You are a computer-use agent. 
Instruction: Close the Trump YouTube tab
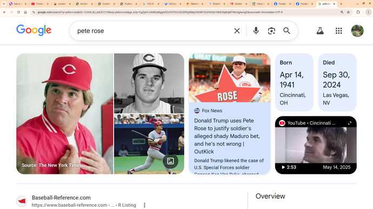[x=48, y=4]
